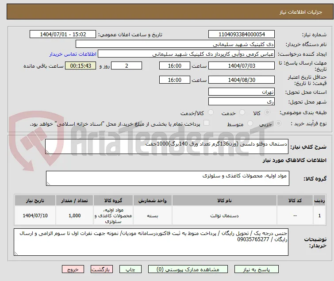The height and width of the screenshot is (281, 334).
Task: Open the اطلاعات تماس خریدار link
Action: point(73,54)
